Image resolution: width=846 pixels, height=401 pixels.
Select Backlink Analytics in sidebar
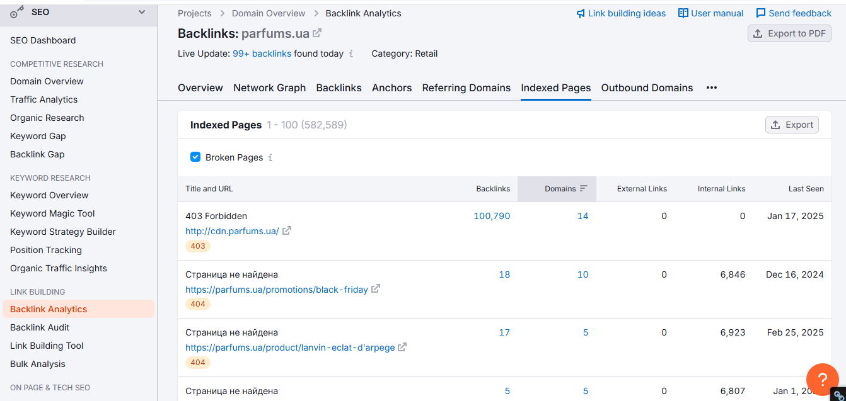point(78,309)
